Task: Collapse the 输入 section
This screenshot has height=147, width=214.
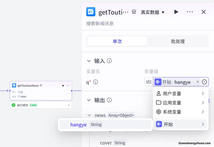Action: tap(89, 61)
